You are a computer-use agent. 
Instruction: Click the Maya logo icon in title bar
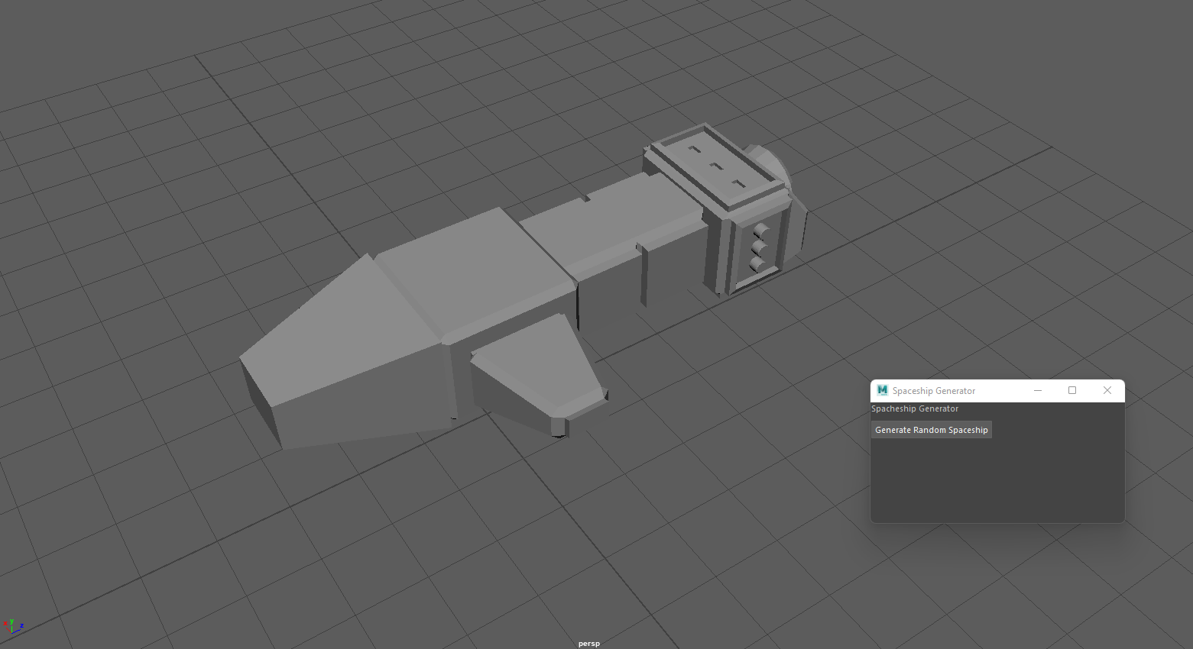(x=883, y=390)
